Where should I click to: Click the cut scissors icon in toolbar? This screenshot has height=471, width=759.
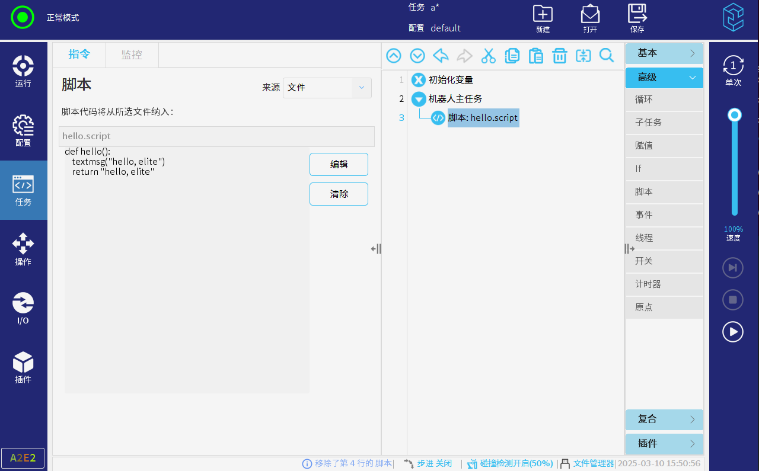(488, 56)
